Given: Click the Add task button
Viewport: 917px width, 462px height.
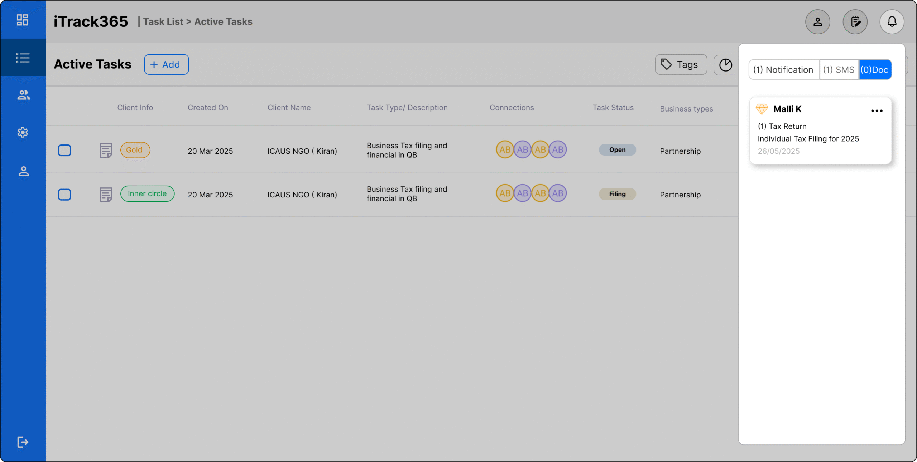Looking at the screenshot, I should [x=166, y=65].
